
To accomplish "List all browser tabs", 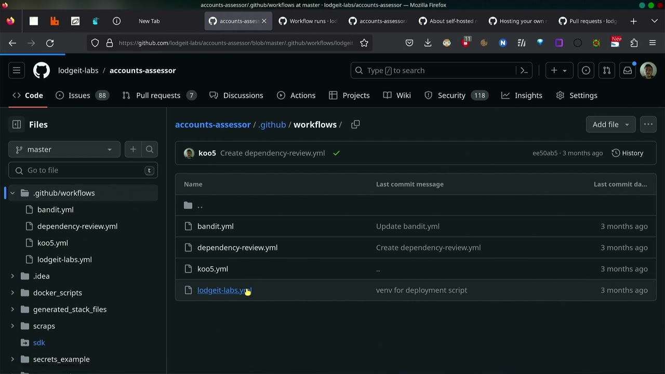I will [x=654, y=21].
